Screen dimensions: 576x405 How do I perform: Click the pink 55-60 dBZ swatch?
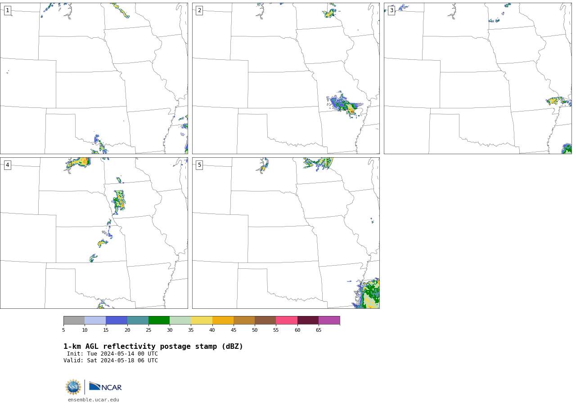coord(287,320)
